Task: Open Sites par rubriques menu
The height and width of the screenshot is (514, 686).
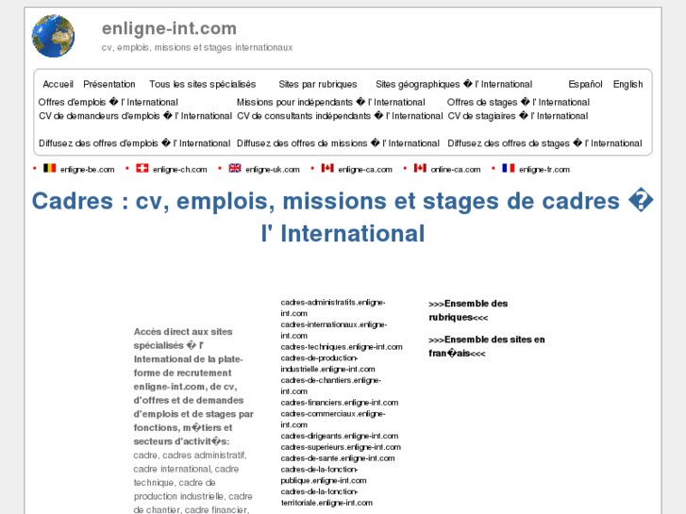Action: click(318, 85)
